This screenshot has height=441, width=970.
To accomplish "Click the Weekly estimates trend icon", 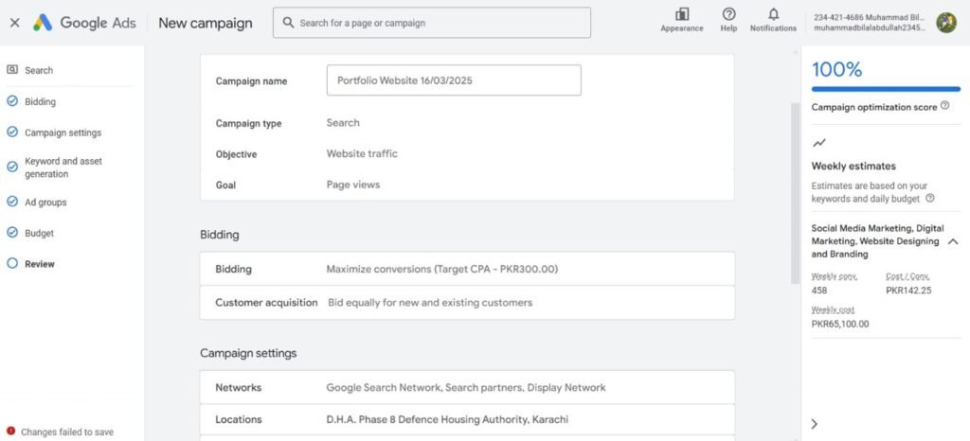I will (819, 143).
